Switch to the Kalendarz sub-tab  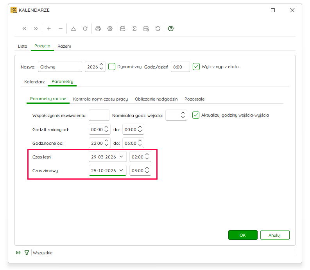(x=34, y=82)
